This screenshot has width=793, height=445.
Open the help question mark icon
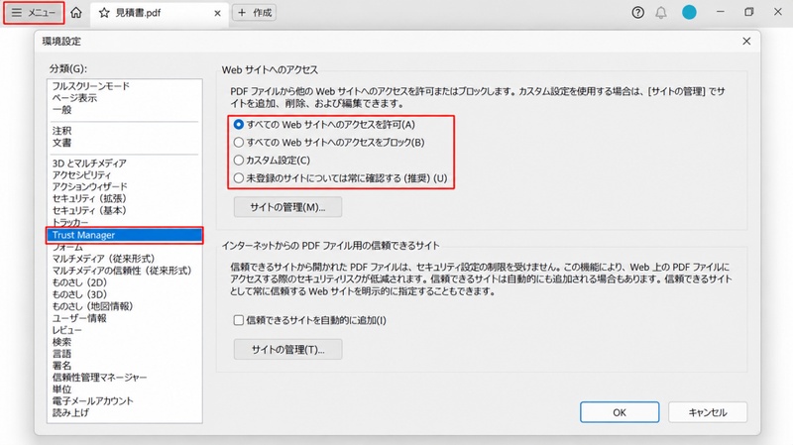637,13
